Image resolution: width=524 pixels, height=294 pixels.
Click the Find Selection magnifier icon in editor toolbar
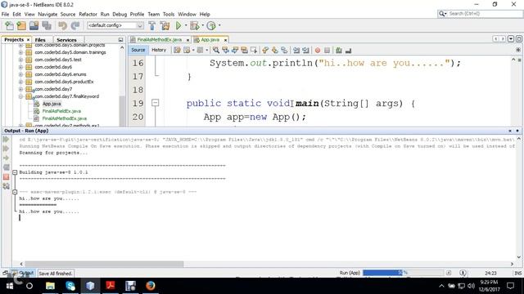pyautogui.click(x=216, y=51)
